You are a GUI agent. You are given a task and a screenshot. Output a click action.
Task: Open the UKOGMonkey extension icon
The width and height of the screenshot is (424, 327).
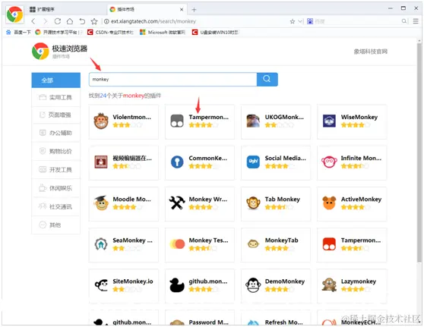(253, 121)
